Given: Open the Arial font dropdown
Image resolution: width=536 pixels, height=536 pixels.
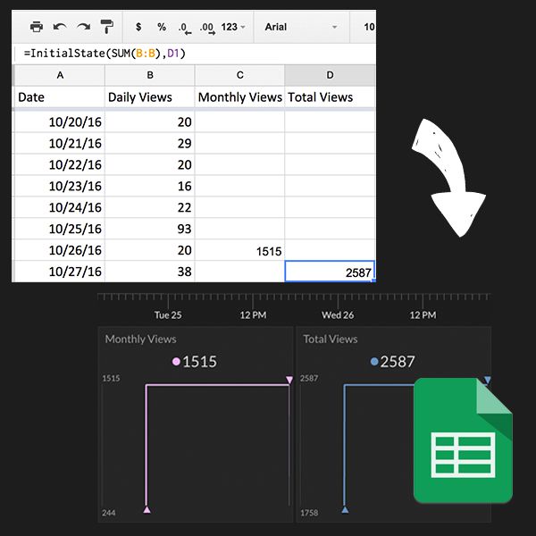Looking at the screenshot, I should (x=301, y=27).
